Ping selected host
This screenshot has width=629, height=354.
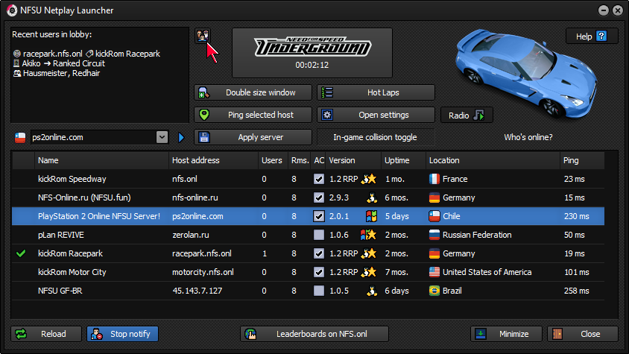pyautogui.click(x=253, y=116)
